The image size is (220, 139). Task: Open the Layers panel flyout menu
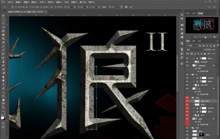(x=218, y=41)
